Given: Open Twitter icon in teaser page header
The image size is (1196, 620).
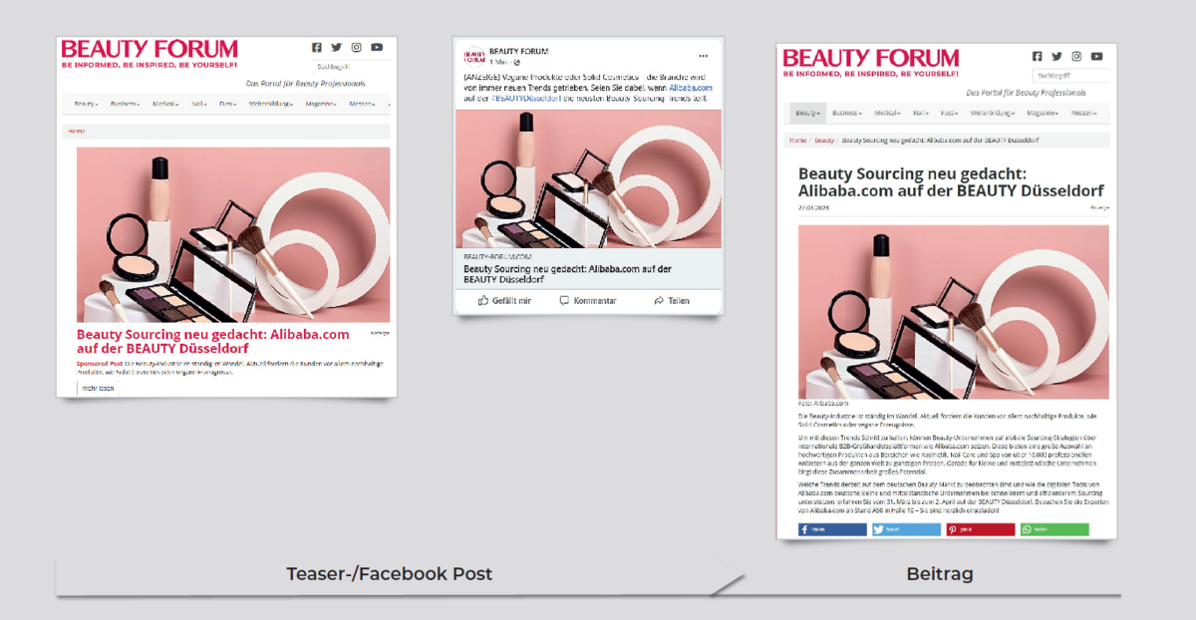Looking at the screenshot, I should tap(337, 47).
